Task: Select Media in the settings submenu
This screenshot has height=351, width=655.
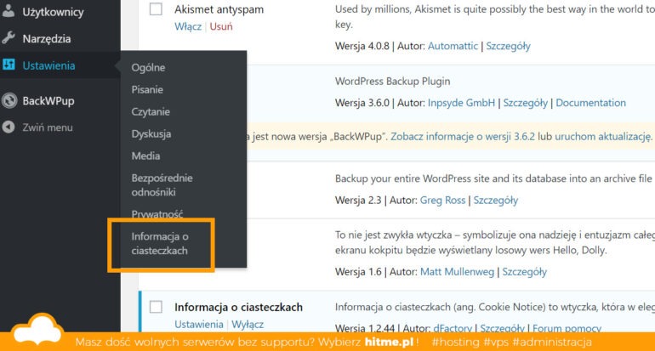Action: [x=145, y=156]
